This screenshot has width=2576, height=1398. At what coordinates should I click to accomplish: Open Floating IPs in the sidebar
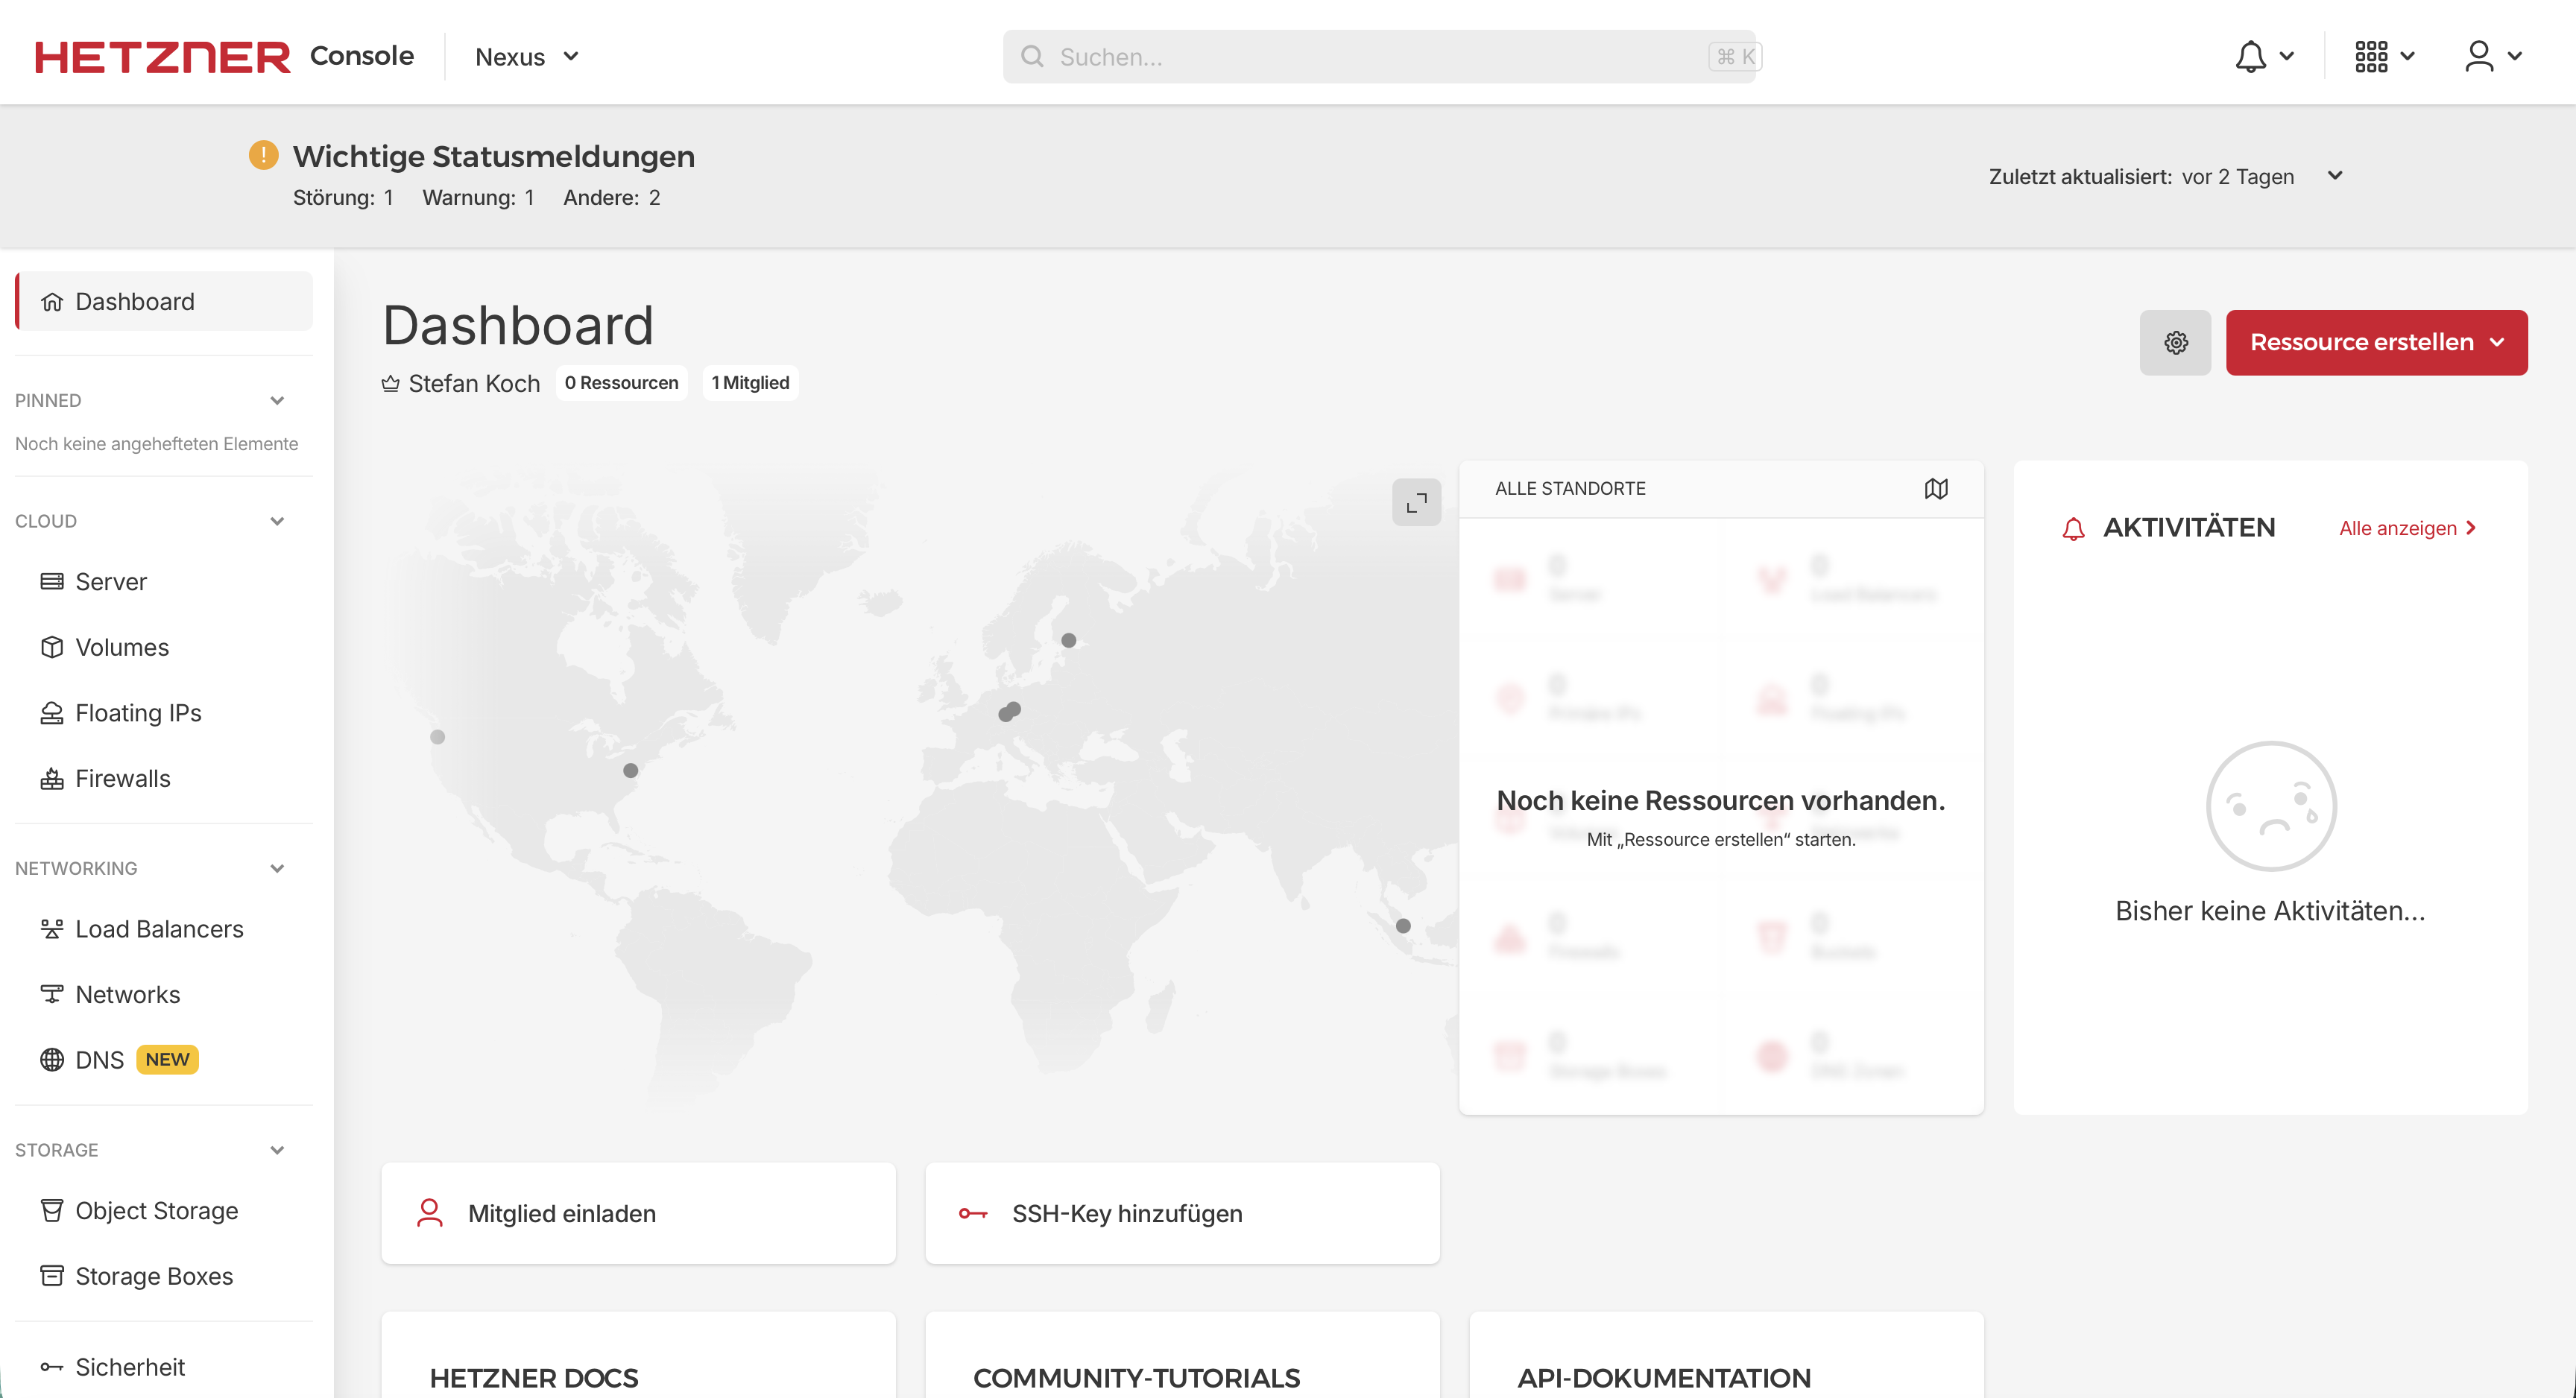click(x=138, y=713)
